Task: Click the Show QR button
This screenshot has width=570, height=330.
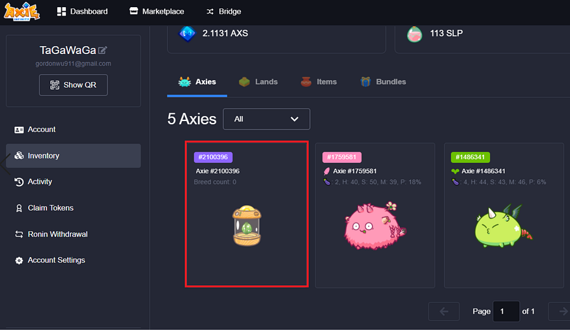Action: (74, 85)
